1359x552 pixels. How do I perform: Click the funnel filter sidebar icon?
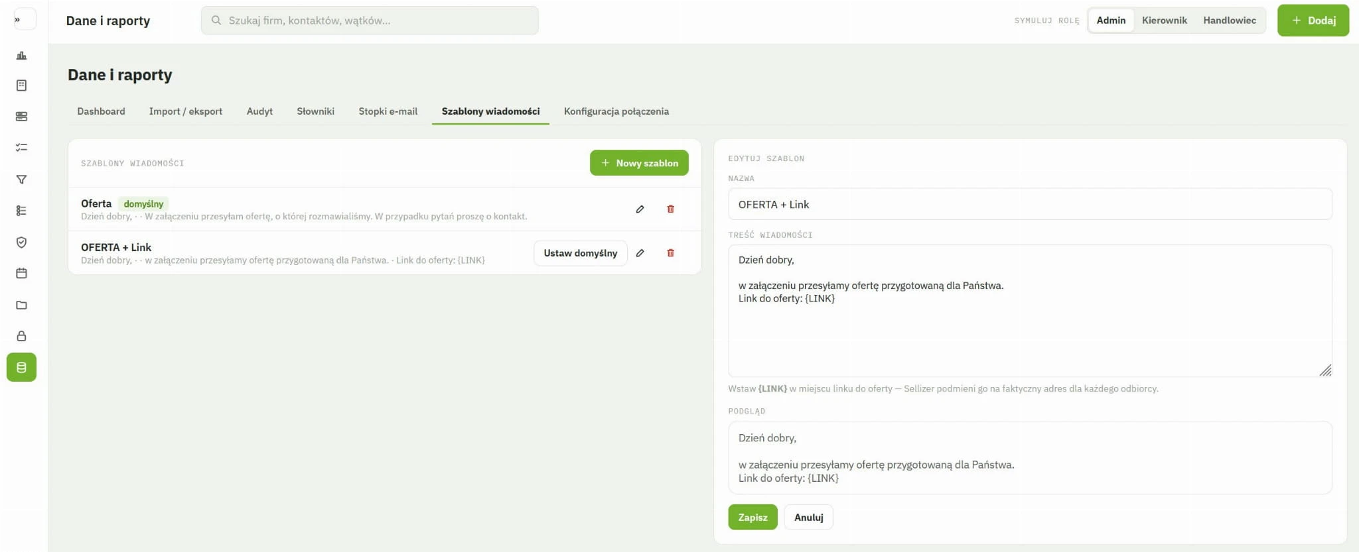pyautogui.click(x=21, y=180)
